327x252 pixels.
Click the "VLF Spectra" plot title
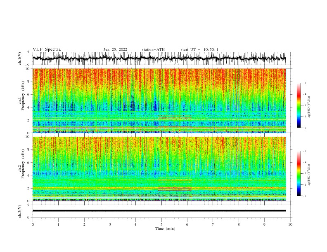click(x=47, y=49)
